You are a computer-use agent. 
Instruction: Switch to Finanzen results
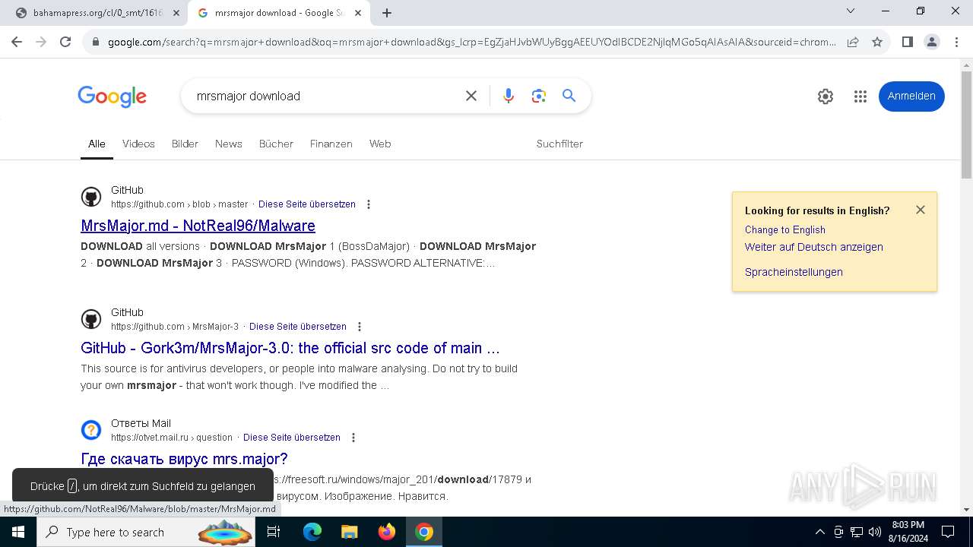[x=331, y=144]
